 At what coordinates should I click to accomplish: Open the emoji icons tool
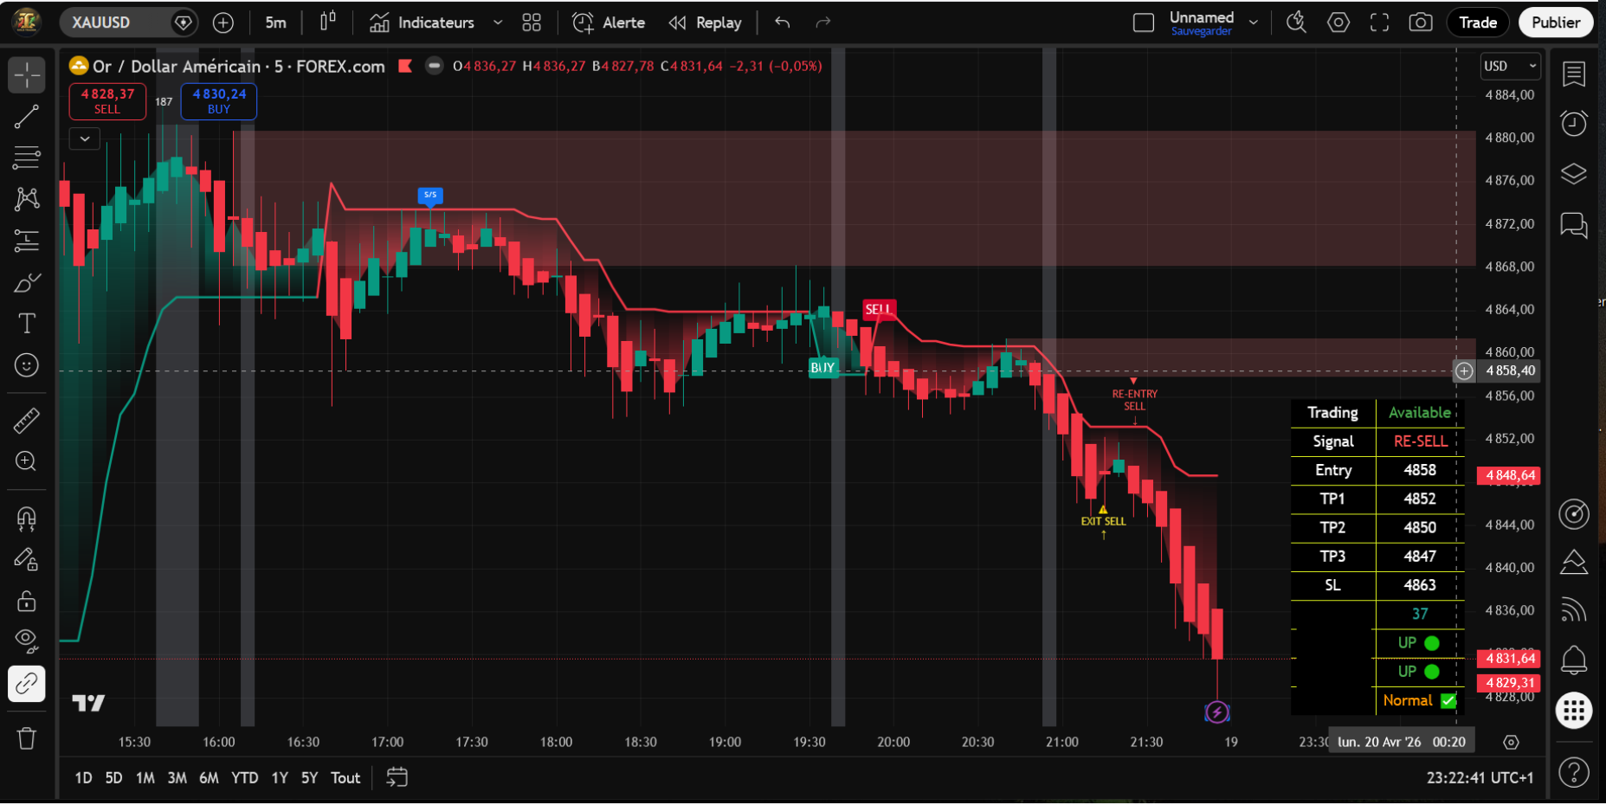[x=27, y=366]
